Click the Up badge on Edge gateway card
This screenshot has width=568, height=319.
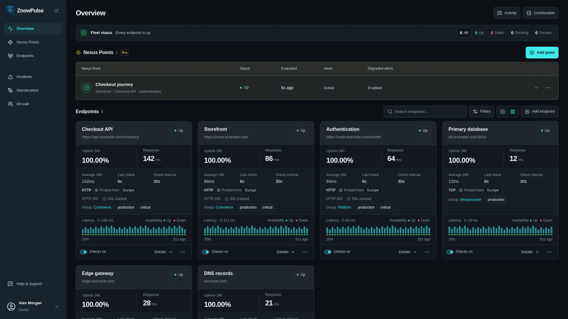click(x=179, y=275)
